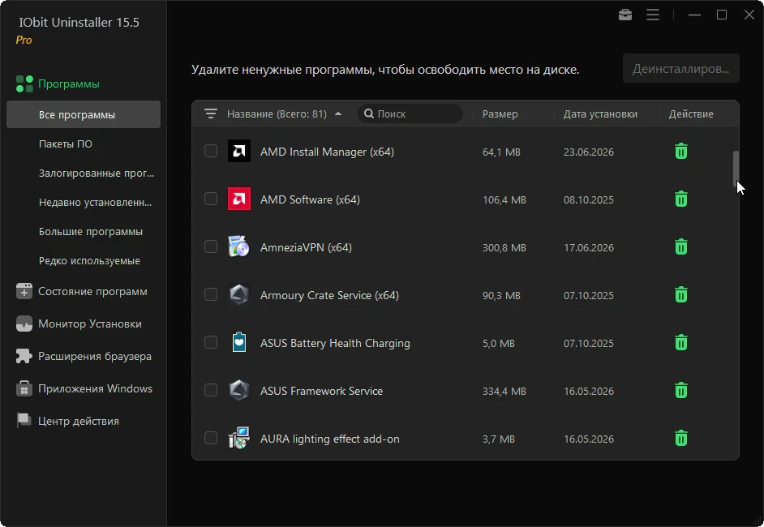Toggle sort arrow next to Название header

pyautogui.click(x=338, y=114)
